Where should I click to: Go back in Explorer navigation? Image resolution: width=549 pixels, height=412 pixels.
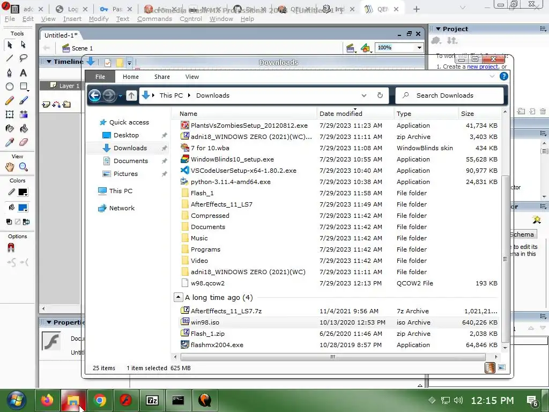tap(94, 95)
